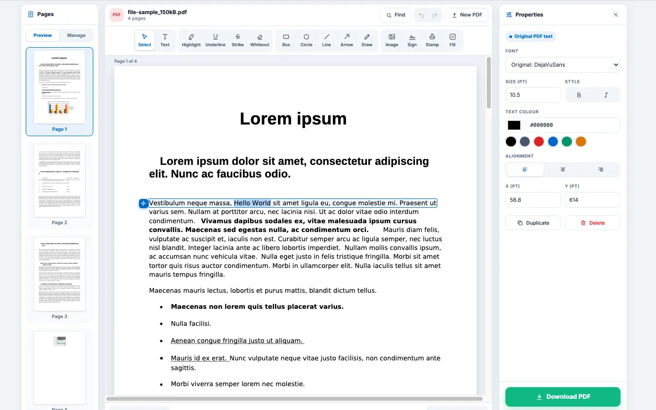Select the Whiteout tool
Screen dimensions: 656x410
[259, 40]
